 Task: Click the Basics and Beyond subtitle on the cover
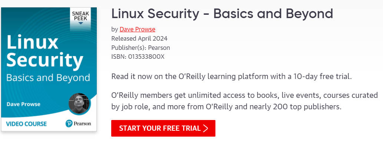[x=48, y=78]
